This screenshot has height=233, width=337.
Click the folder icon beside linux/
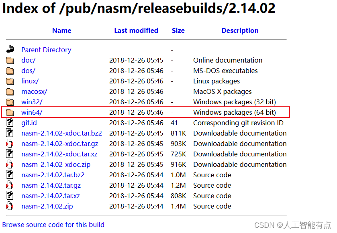click(x=10, y=81)
